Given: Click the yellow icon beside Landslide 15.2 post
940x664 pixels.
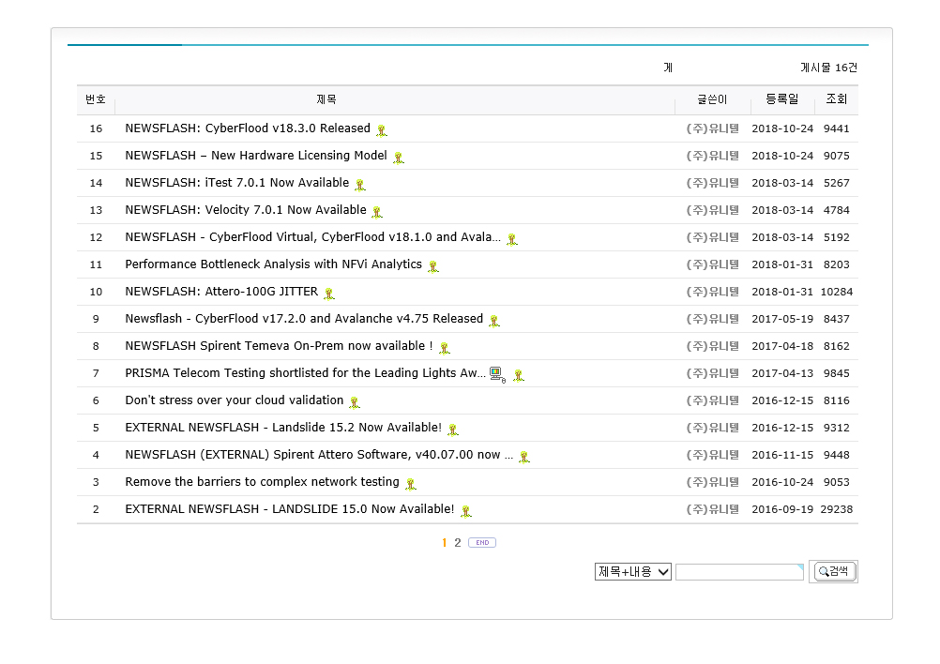Looking at the screenshot, I should (x=452, y=430).
